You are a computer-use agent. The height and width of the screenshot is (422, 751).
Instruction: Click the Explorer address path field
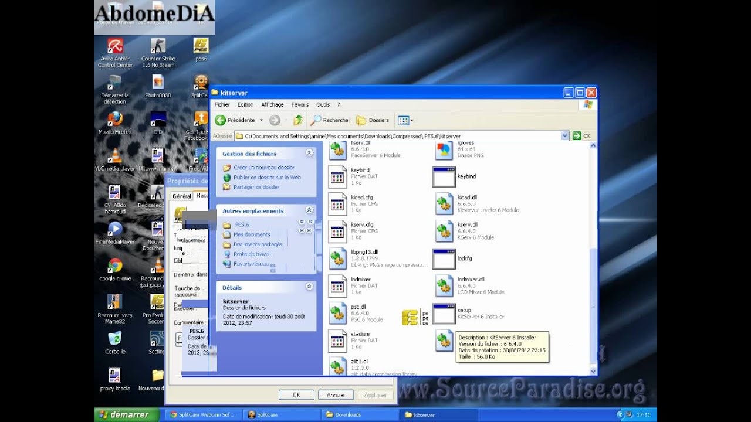pyautogui.click(x=402, y=136)
